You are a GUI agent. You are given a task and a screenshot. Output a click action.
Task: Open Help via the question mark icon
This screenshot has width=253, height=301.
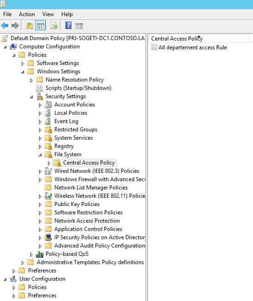coord(69,25)
